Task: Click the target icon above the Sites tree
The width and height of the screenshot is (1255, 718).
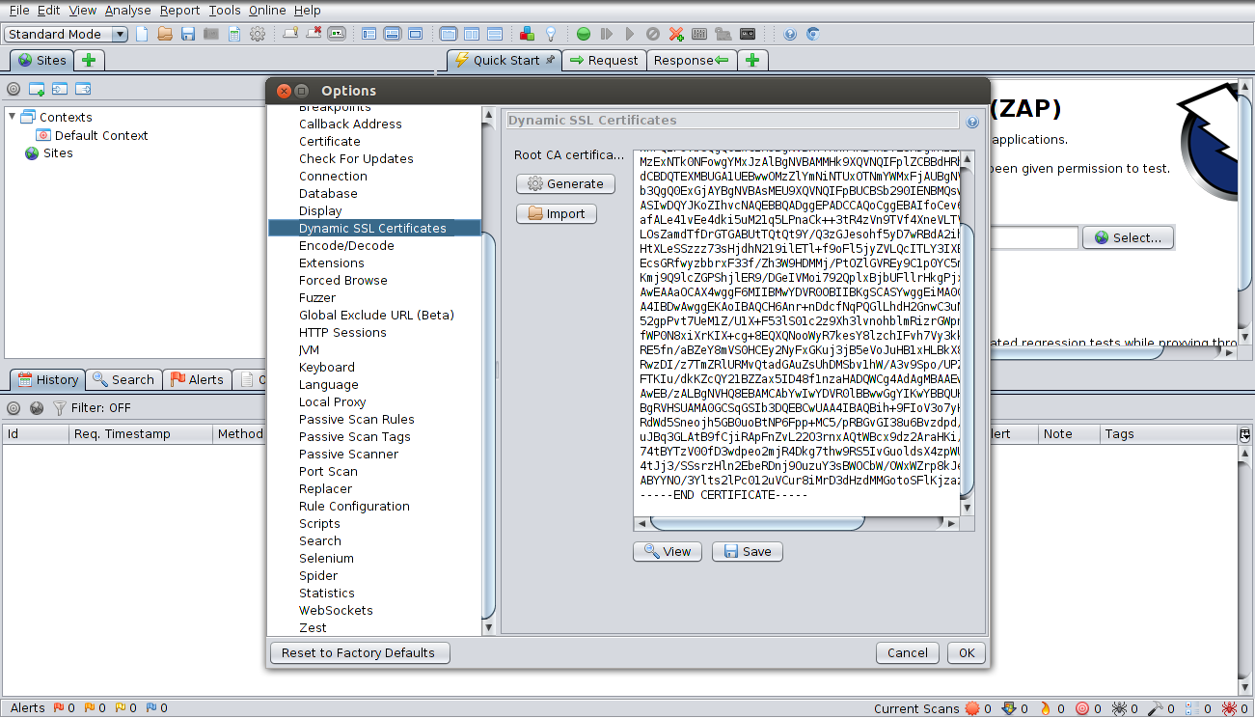Action: pos(14,89)
